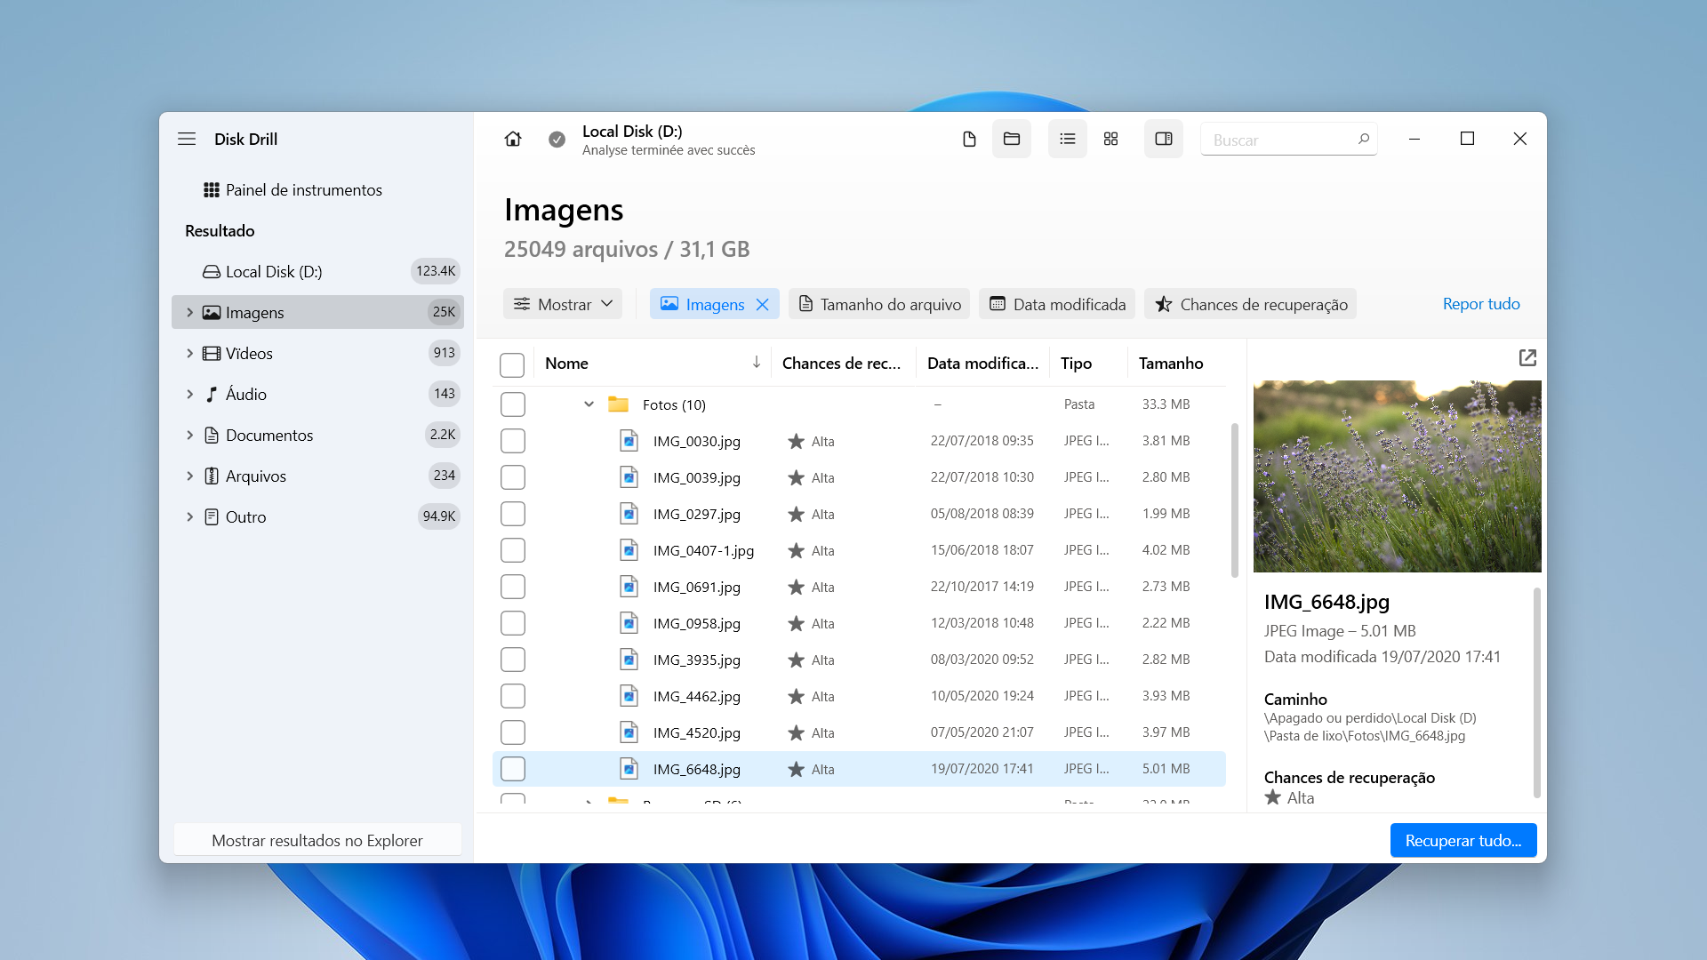Check the box for IMG_3935.jpg
The width and height of the screenshot is (1707, 960).
click(x=513, y=660)
